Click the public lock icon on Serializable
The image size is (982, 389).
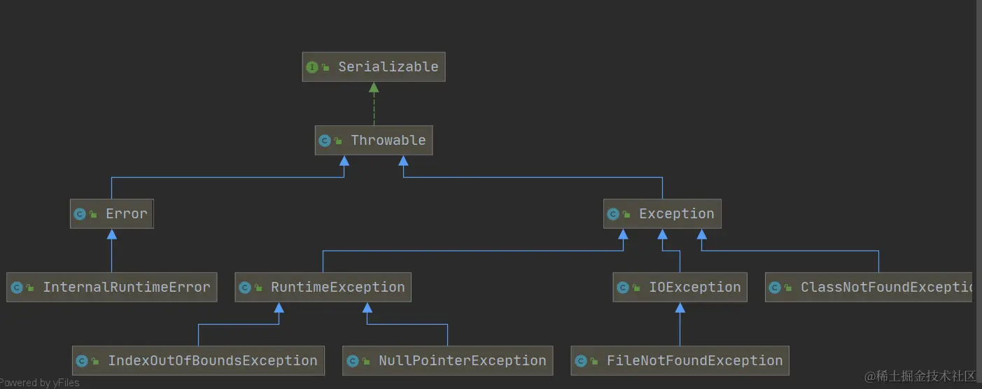[326, 68]
